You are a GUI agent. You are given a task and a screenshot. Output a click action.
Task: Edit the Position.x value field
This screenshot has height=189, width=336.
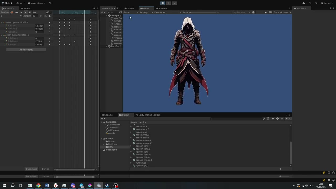pyautogui.click(x=39, y=26)
